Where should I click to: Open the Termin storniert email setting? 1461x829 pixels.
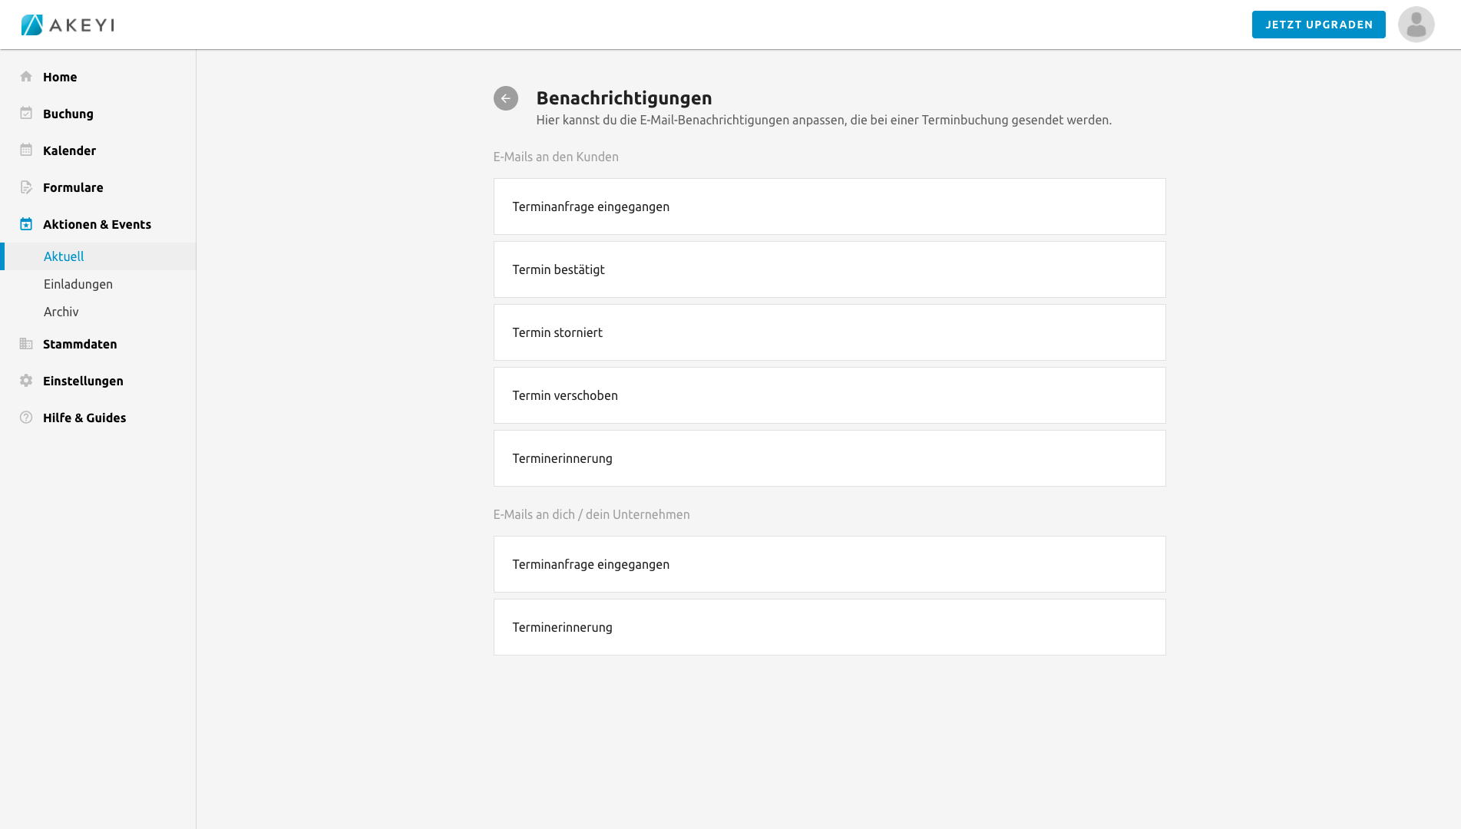click(x=829, y=332)
